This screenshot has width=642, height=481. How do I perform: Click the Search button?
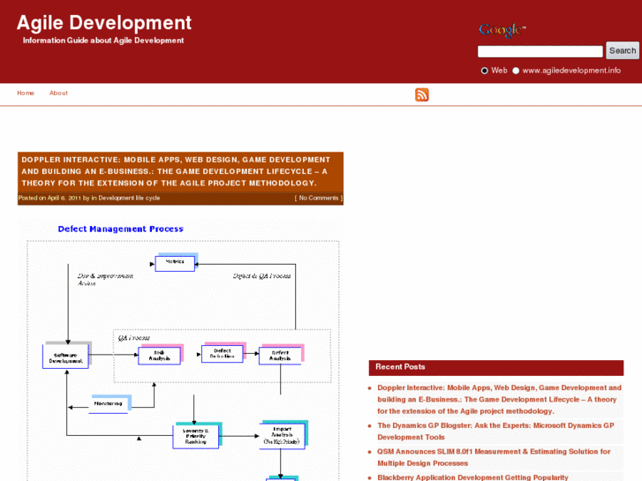[x=623, y=50]
